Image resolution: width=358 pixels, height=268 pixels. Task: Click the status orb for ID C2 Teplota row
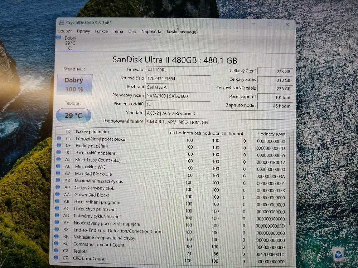pos(56,250)
